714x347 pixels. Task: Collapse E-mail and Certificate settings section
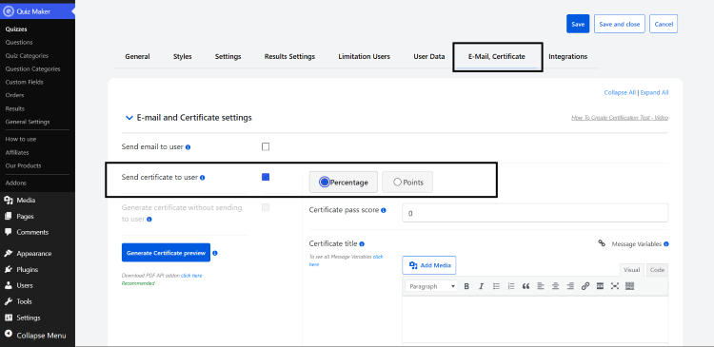(129, 118)
